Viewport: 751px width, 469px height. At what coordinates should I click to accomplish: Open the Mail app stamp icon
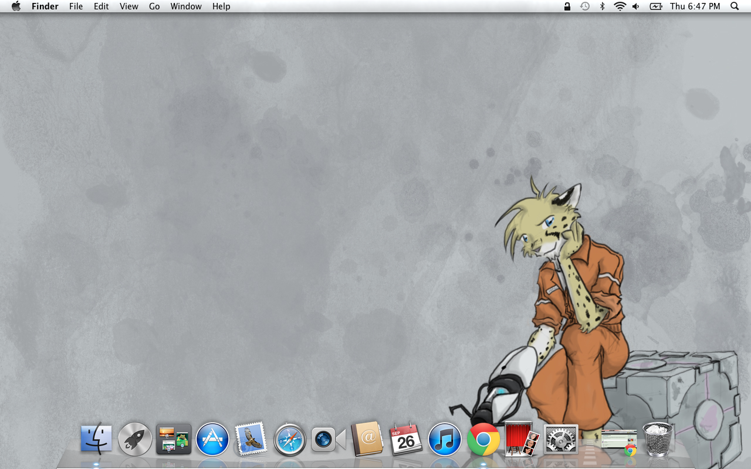point(251,439)
